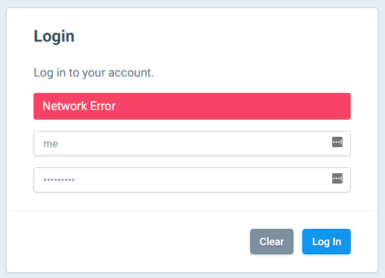This screenshot has width=385, height=278.
Task: Focus the masked password field
Action: 192,180
